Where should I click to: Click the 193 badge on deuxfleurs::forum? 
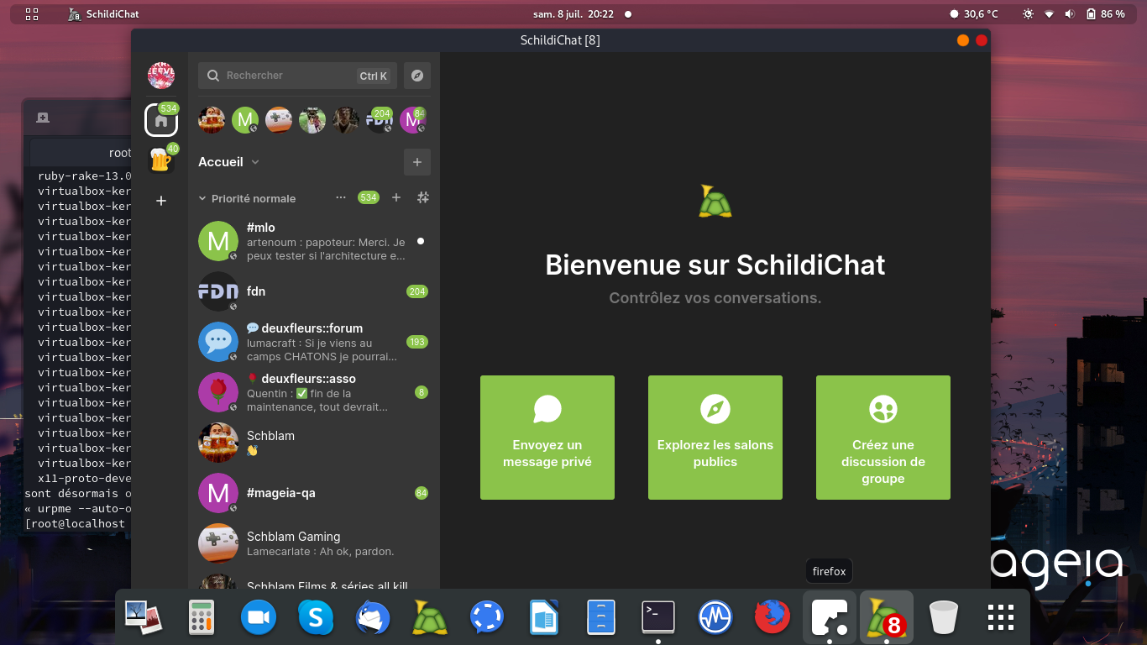417,342
